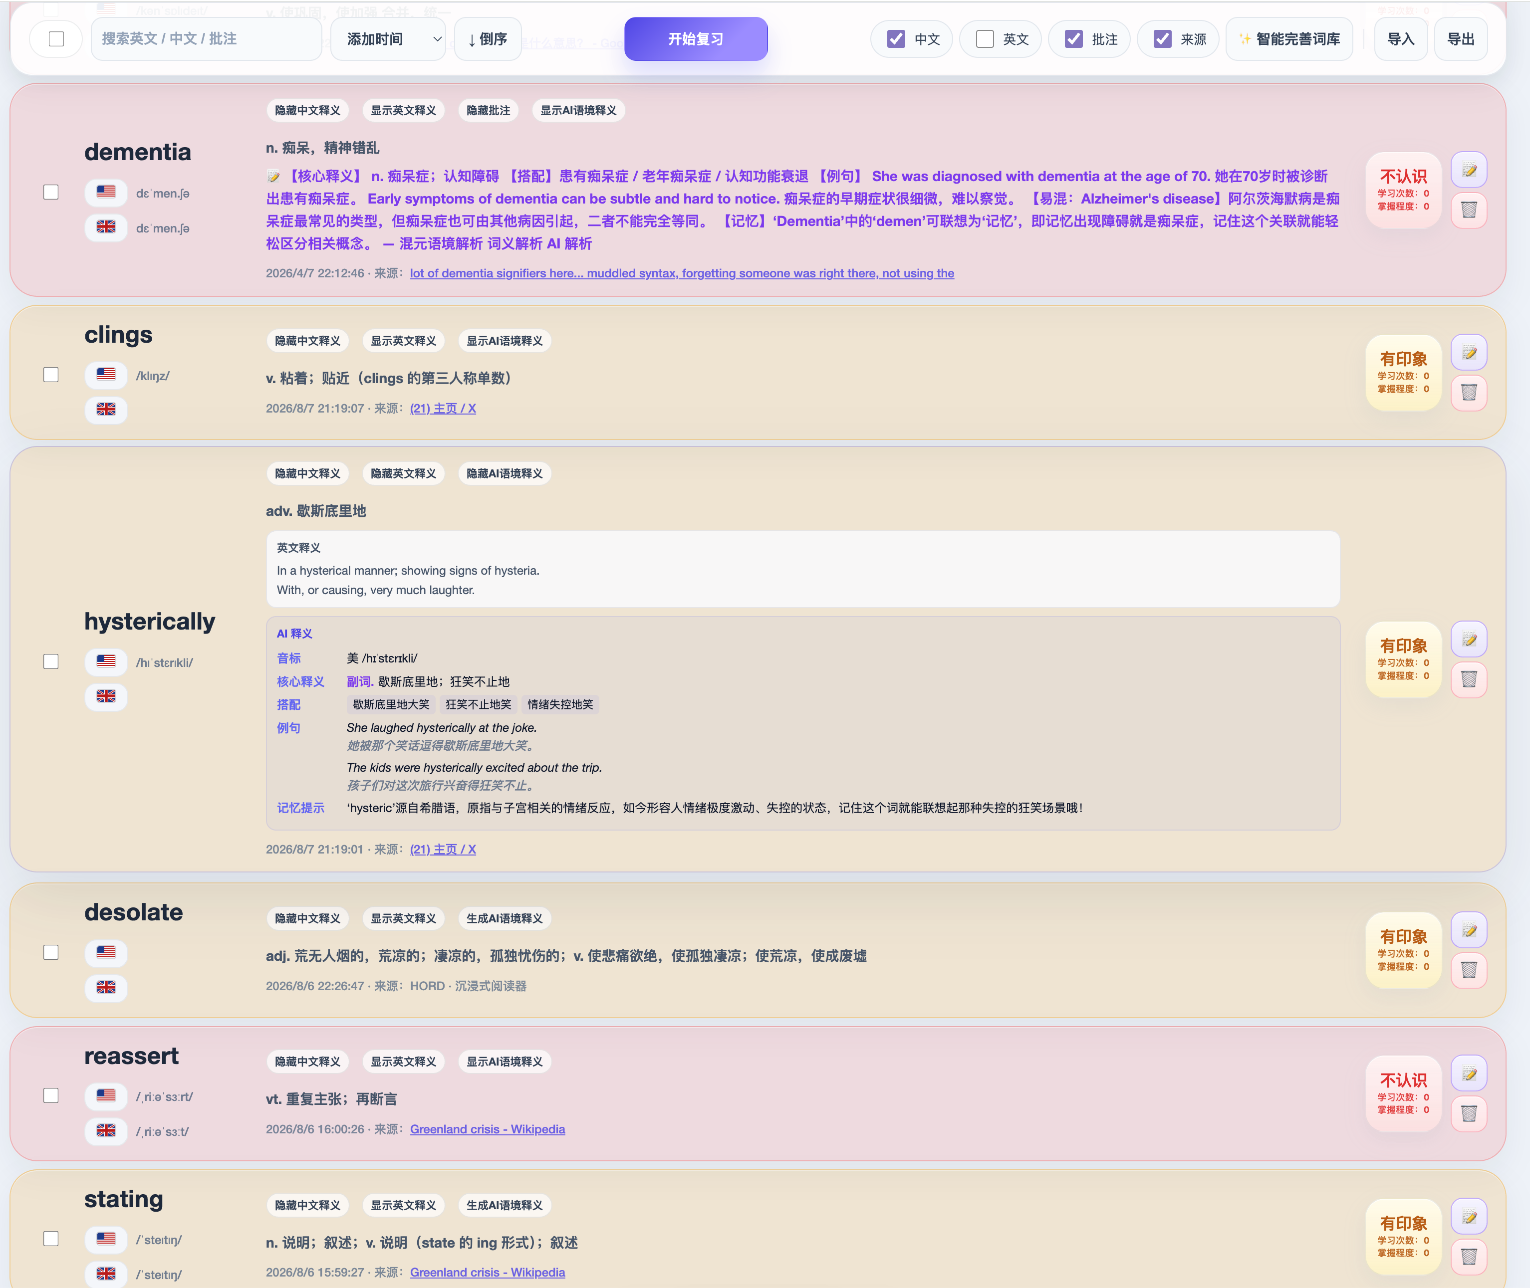The width and height of the screenshot is (1530, 1288).
Task: Change hysterically's 有印象 familiarity status
Action: click(x=1403, y=659)
